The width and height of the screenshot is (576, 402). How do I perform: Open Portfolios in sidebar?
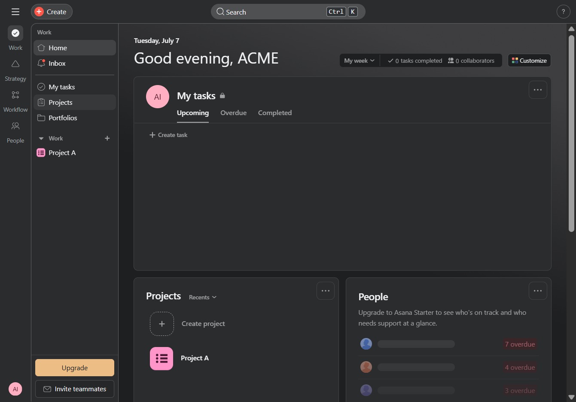pyautogui.click(x=75, y=118)
